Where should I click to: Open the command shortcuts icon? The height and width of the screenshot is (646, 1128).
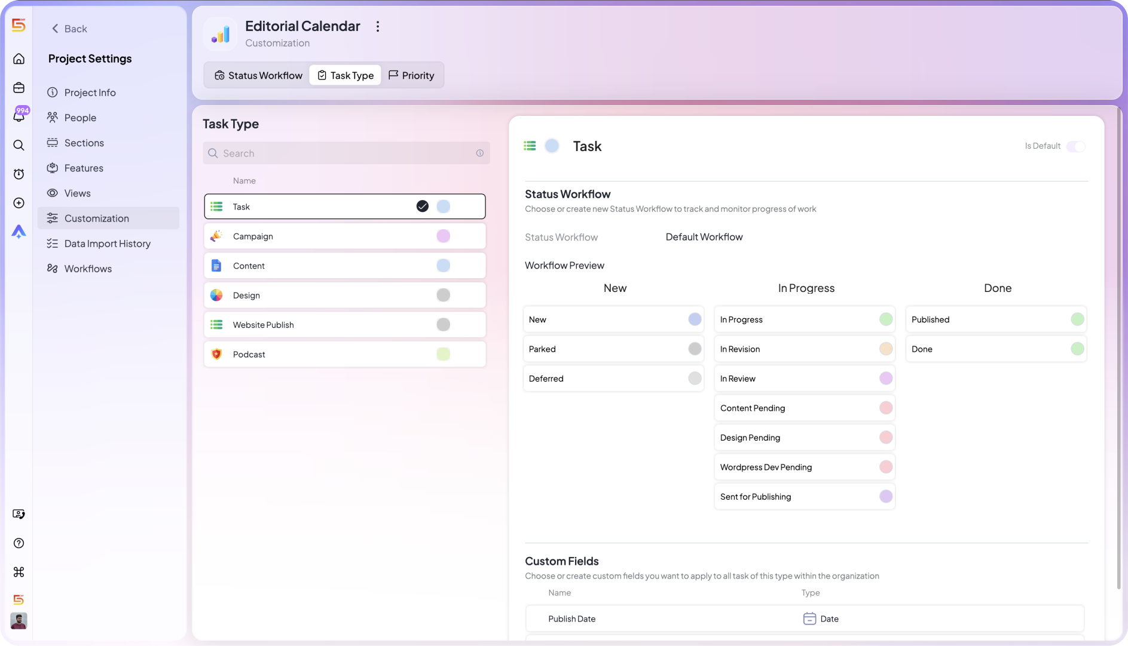click(x=19, y=572)
